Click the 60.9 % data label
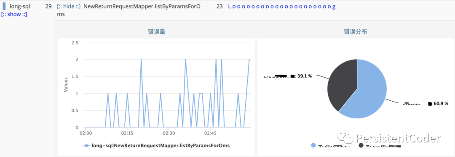 pyautogui.click(x=441, y=103)
